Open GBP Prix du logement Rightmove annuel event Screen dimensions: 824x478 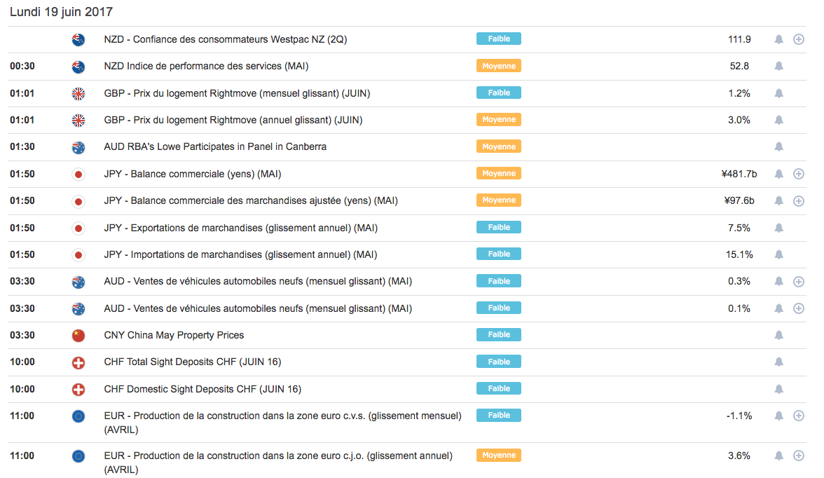coord(233,121)
